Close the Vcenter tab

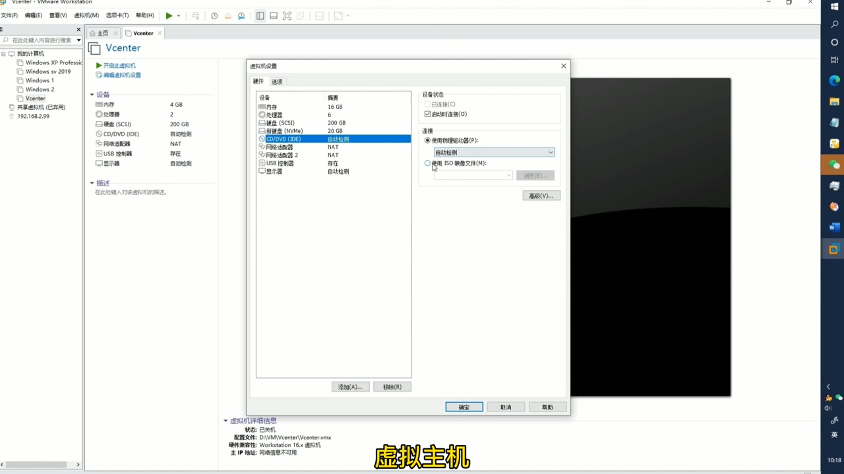point(160,33)
